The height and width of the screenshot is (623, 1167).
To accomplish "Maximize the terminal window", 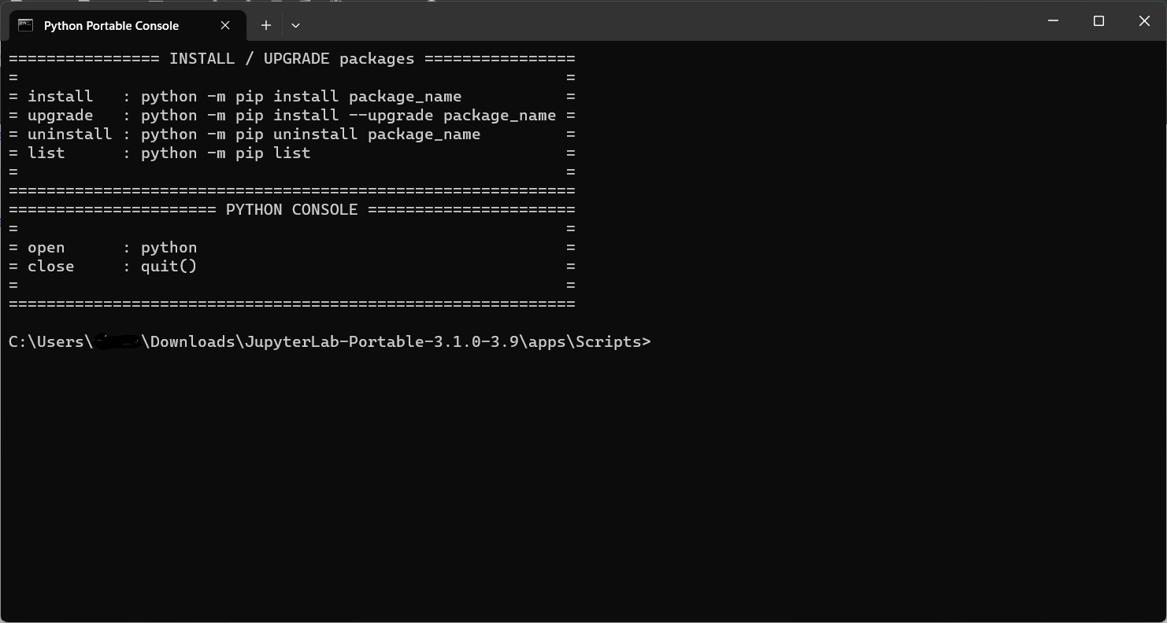I will (x=1098, y=21).
